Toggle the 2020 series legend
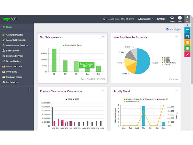193x145 pixels. (x=76, y=99)
